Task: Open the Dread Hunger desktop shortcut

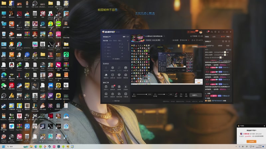Action: point(43,87)
